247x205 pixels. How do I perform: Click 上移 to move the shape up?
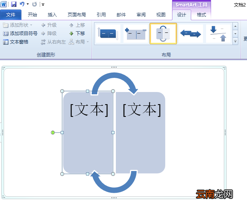tap(77, 25)
